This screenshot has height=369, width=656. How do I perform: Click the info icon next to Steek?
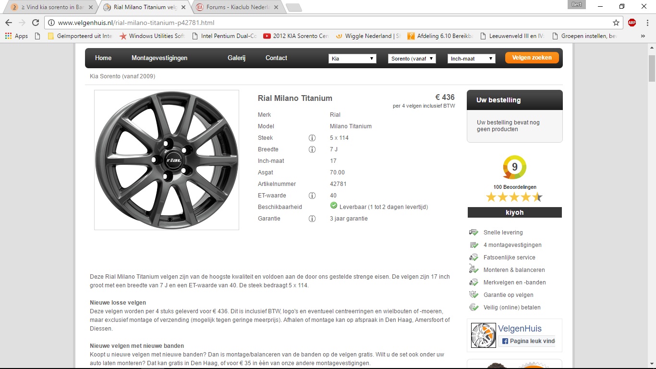click(x=312, y=138)
